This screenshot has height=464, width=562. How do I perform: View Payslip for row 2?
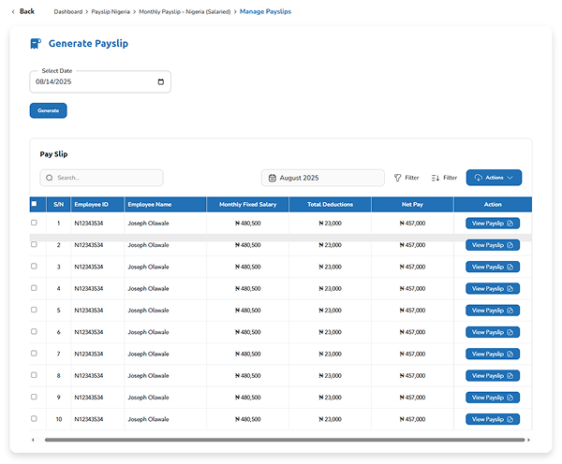click(493, 245)
